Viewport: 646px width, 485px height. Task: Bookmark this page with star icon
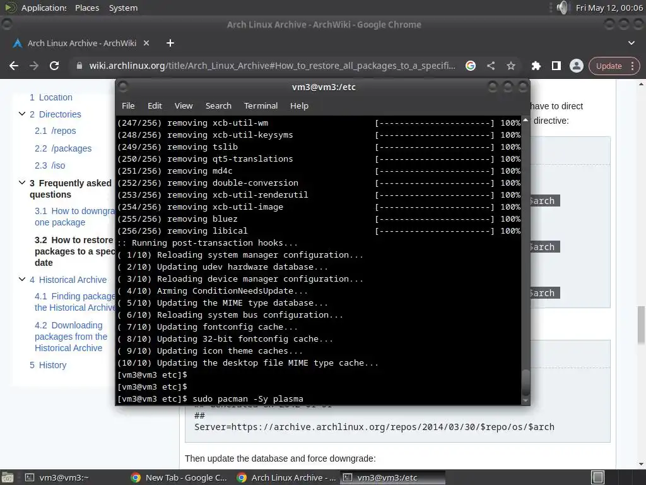(511, 66)
